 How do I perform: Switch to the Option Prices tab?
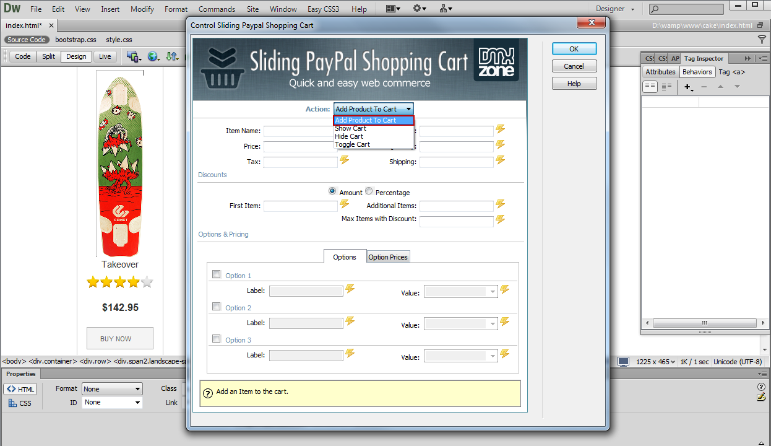[388, 257]
